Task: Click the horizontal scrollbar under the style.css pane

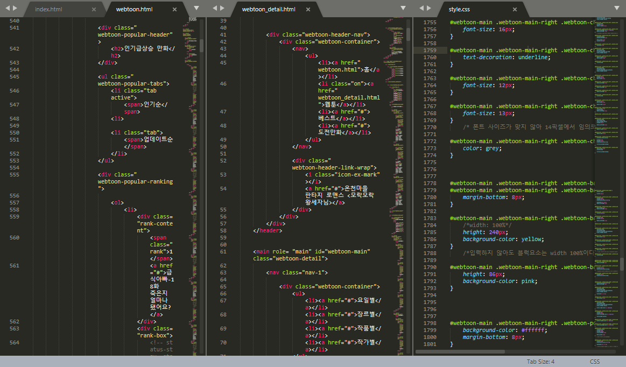Action: [x=460, y=351]
